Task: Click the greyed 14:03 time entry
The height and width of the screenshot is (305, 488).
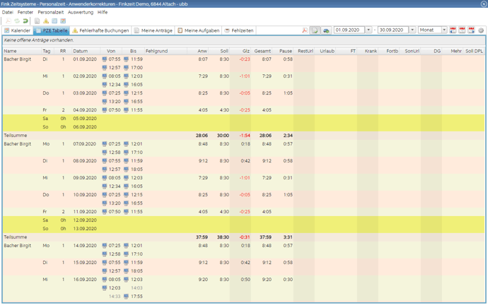Action: point(136,288)
